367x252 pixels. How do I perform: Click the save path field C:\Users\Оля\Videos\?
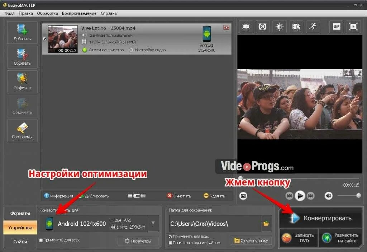click(215, 224)
